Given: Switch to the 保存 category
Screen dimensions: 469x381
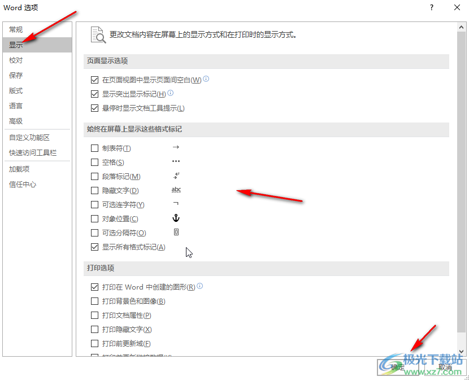Looking at the screenshot, I should coord(37,75).
